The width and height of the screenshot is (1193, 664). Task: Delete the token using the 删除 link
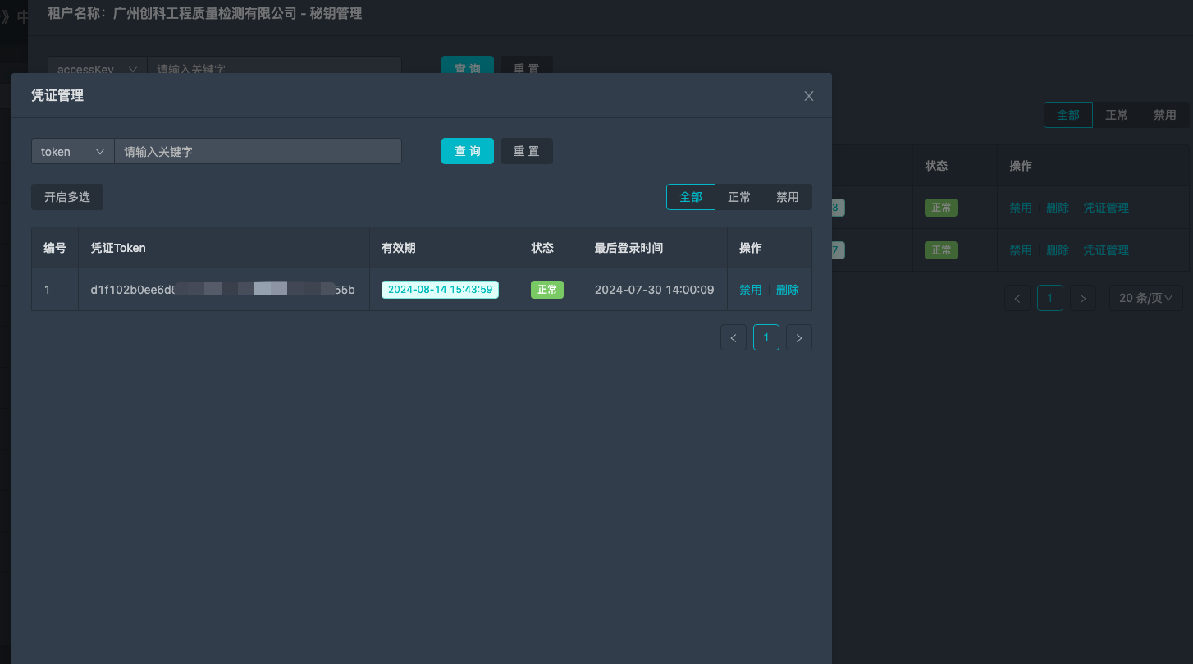pos(787,289)
